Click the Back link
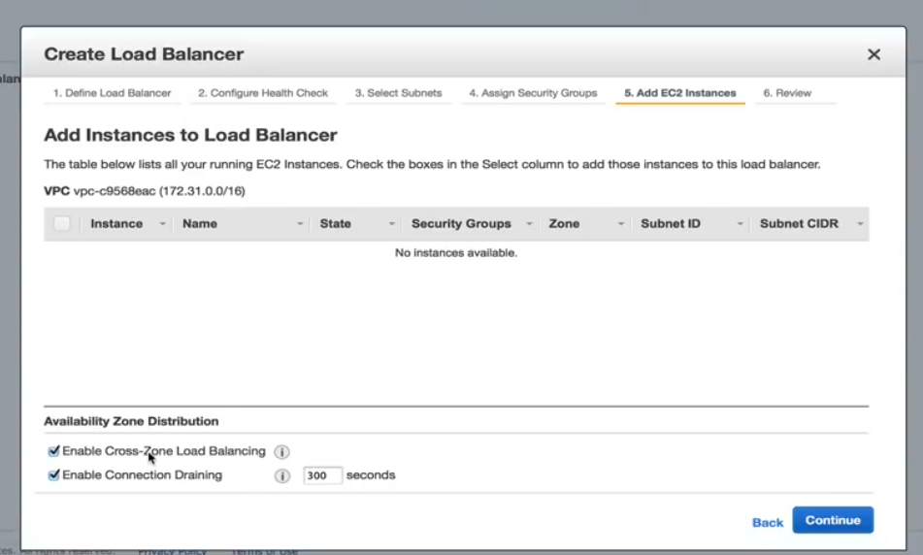 767,522
